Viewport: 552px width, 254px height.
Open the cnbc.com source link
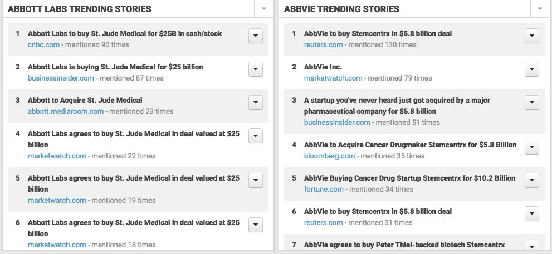[43, 44]
